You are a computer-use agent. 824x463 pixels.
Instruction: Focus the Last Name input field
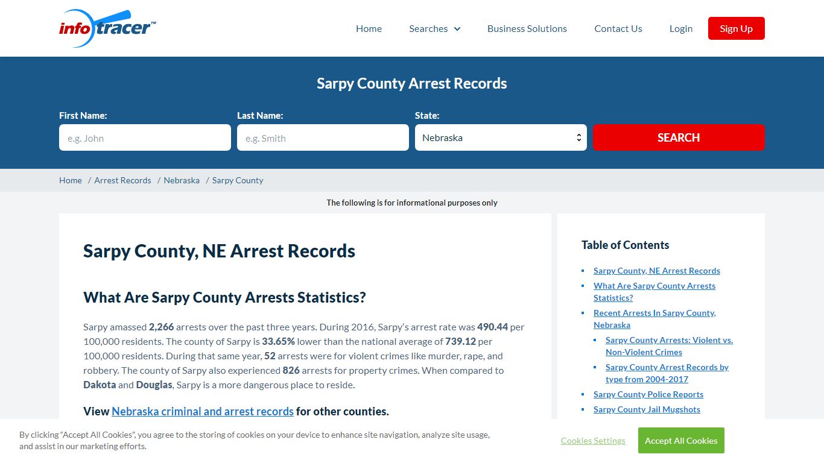coord(323,137)
